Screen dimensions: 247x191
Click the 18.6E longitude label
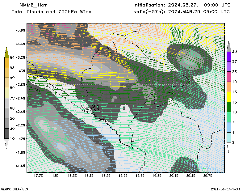(x=89, y=176)
